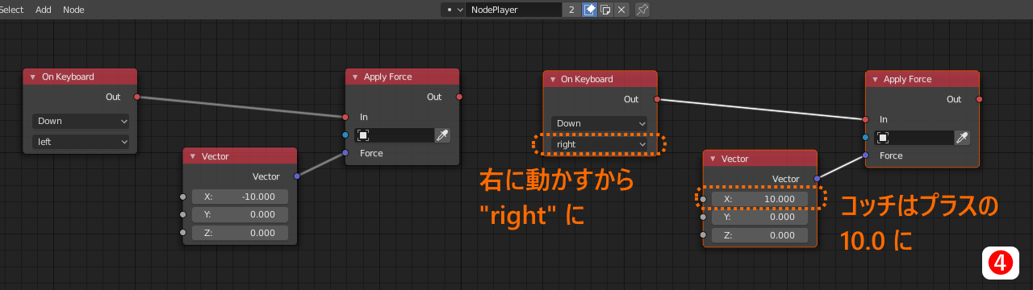Open the Add menu
Image resolution: width=1033 pixels, height=290 pixels.
pyautogui.click(x=44, y=10)
